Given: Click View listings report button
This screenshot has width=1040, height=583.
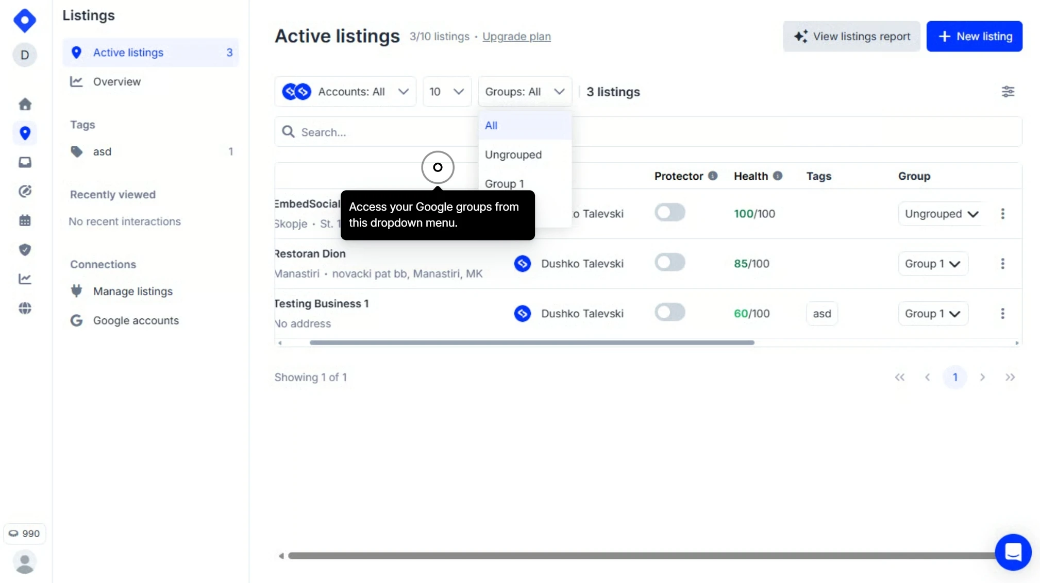Looking at the screenshot, I should tap(851, 36).
